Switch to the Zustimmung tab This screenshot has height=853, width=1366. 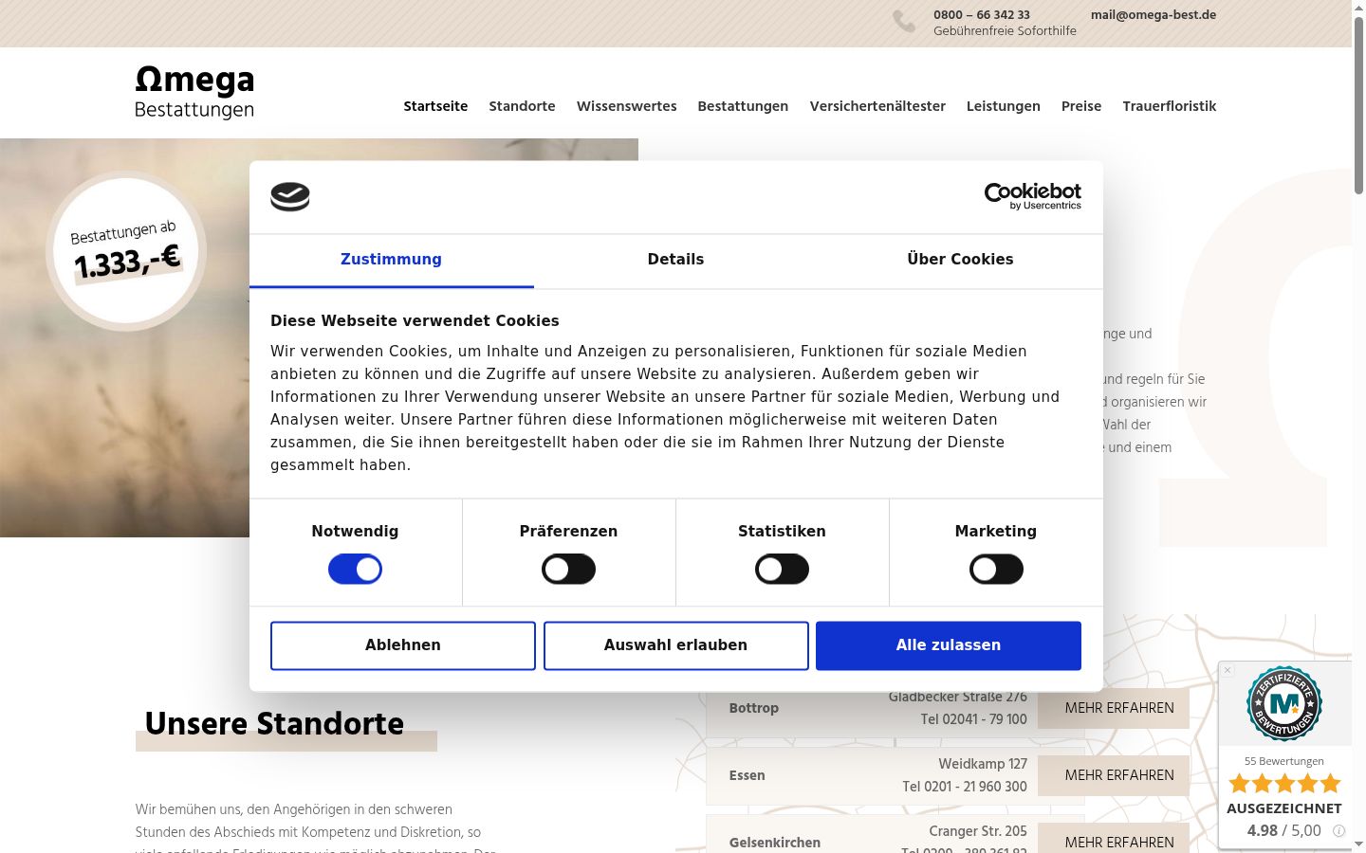[391, 260]
